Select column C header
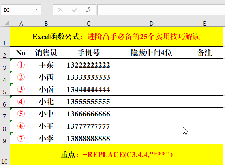225x165 pixels. tap(89, 23)
